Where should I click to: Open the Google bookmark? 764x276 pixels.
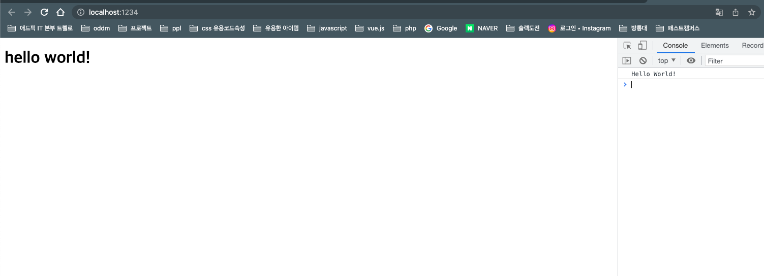441,28
